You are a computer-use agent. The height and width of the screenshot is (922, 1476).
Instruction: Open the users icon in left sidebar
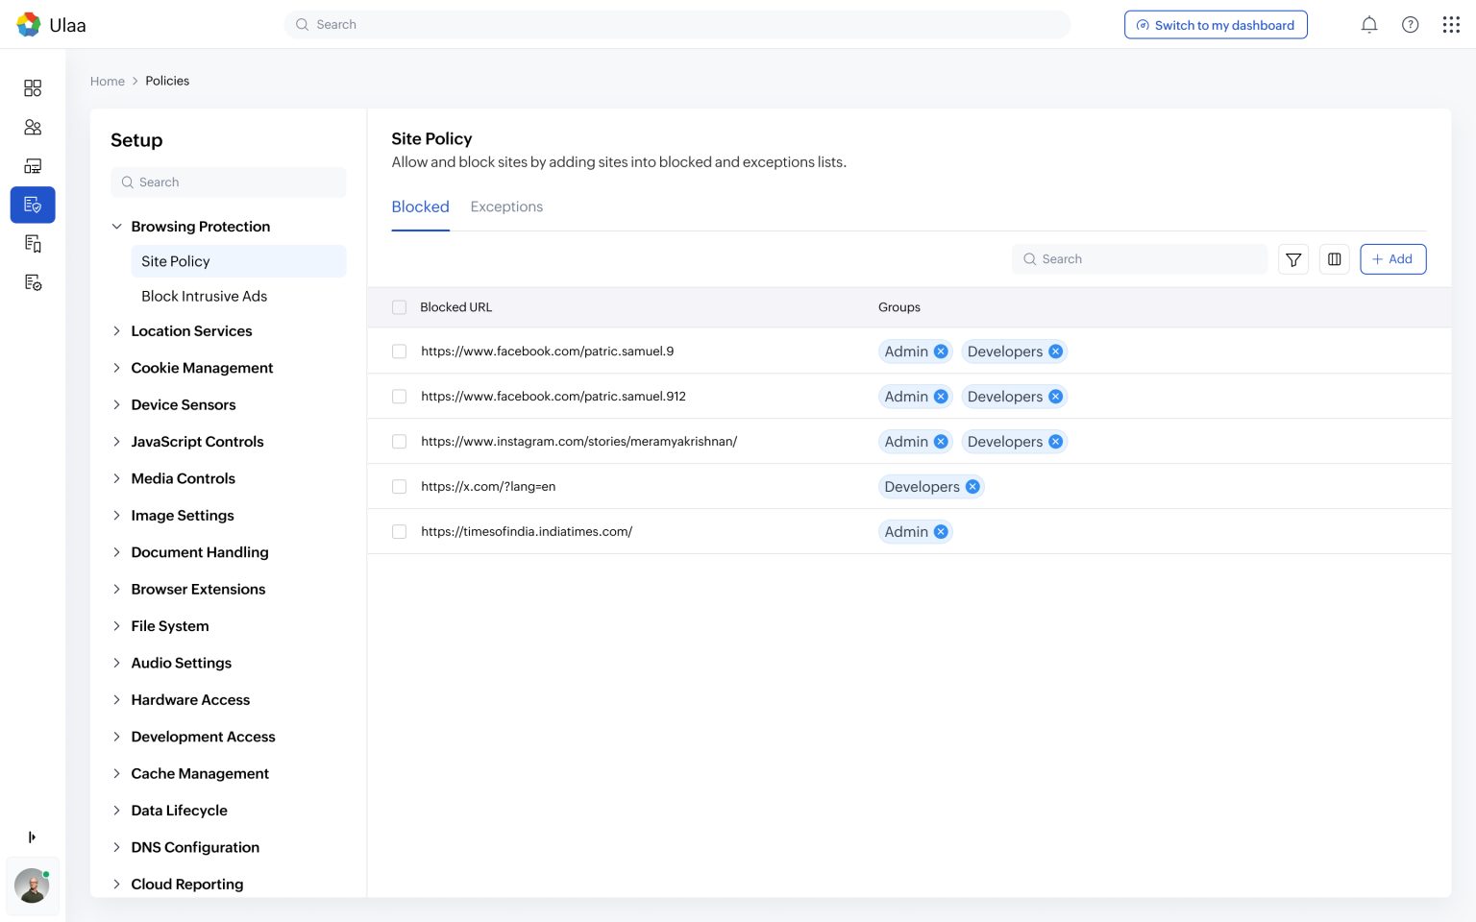tap(33, 127)
